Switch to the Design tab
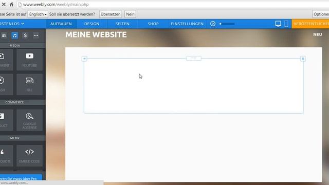The image size is (329, 185). 92,24
